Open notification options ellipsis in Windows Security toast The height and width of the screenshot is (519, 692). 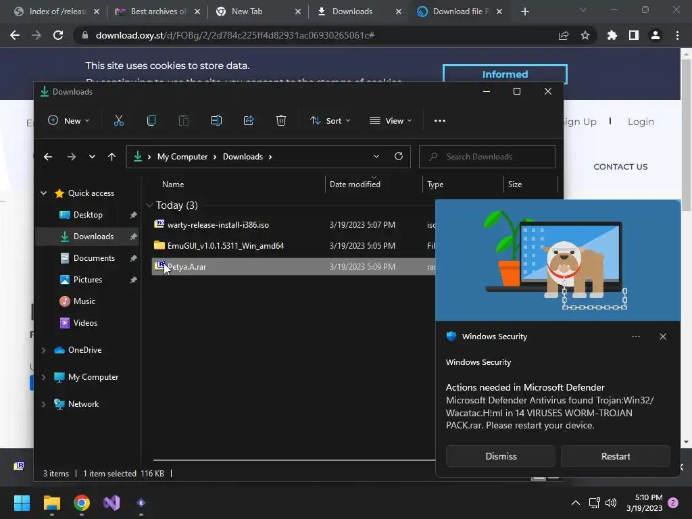635,337
